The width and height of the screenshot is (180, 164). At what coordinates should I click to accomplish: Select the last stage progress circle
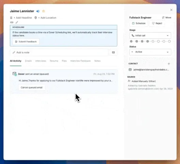[x=169, y=41]
